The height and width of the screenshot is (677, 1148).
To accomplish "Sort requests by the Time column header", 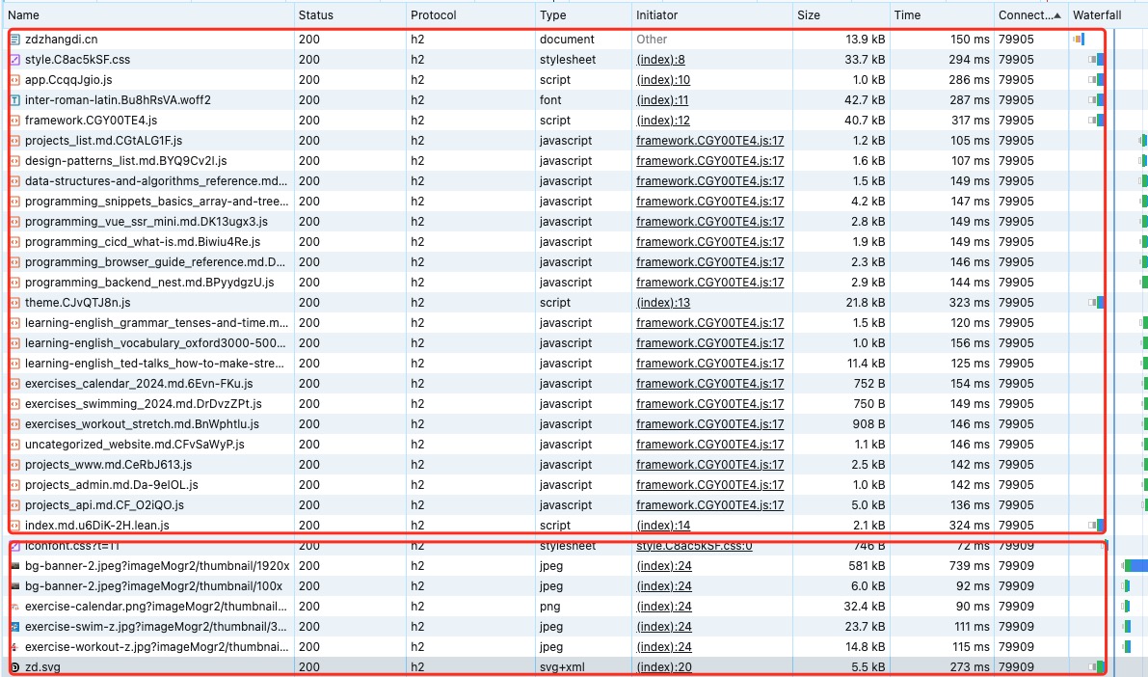I will tap(907, 15).
